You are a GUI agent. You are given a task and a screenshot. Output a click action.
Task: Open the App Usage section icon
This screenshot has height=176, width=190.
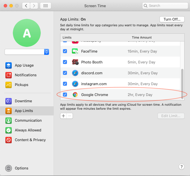(x=9, y=65)
